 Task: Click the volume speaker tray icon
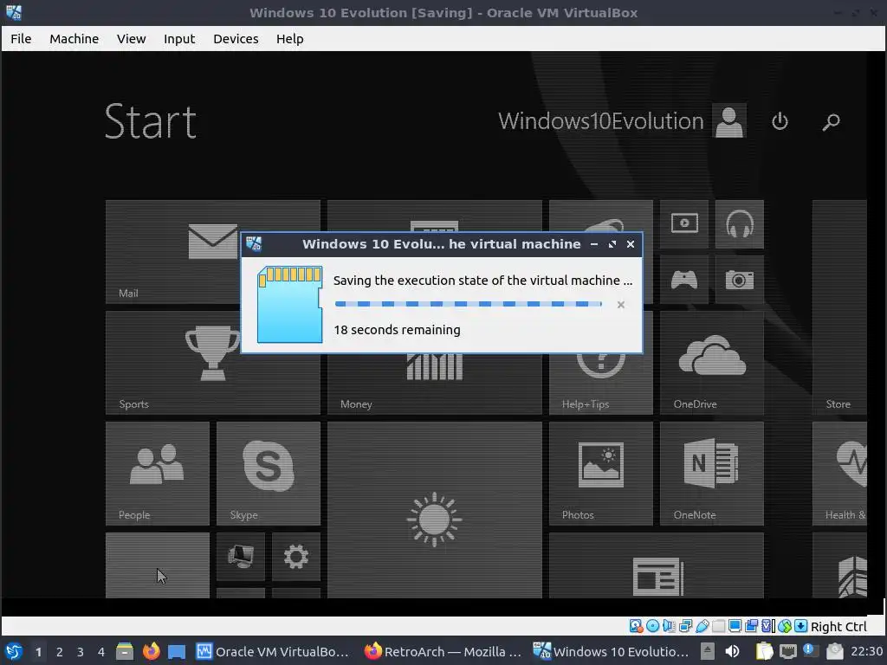pos(732,651)
